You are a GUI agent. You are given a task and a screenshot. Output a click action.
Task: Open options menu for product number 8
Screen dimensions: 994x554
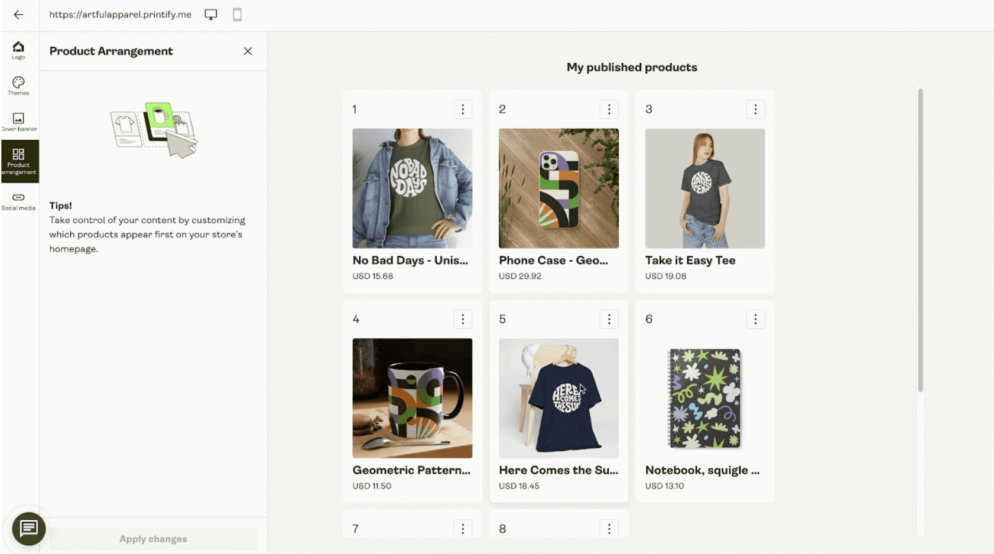tap(609, 528)
